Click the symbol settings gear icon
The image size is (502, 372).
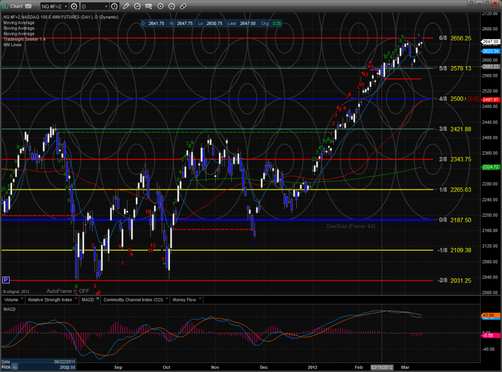[74, 7]
